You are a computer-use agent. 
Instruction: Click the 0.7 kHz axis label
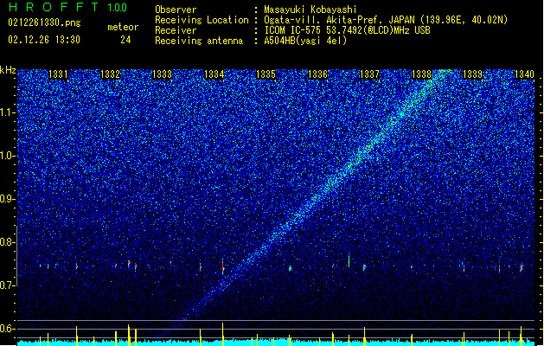click(8, 285)
